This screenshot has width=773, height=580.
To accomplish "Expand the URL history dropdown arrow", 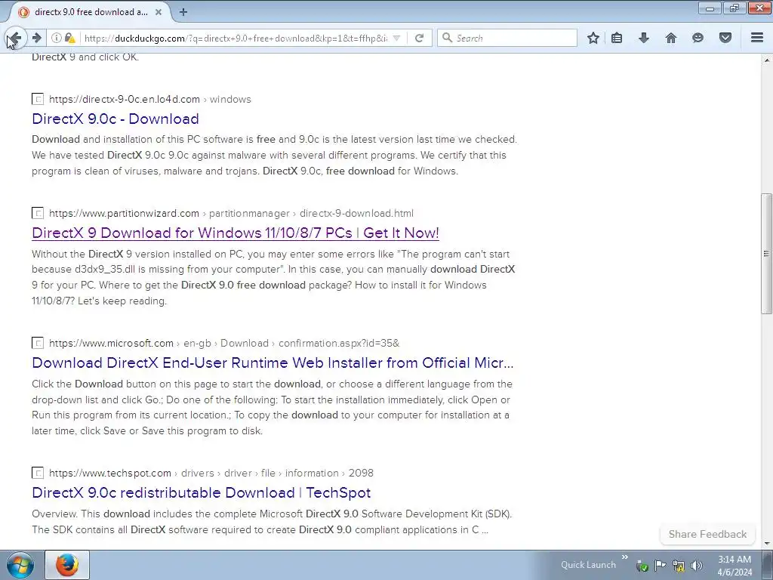I will point(397,38).
